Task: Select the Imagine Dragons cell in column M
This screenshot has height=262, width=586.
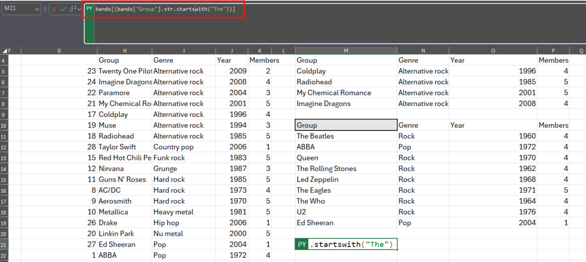Action: [346, 104]
